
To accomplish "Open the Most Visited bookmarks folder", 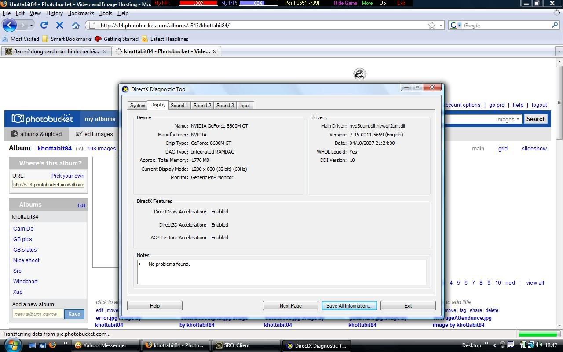I will coord(21,39).
